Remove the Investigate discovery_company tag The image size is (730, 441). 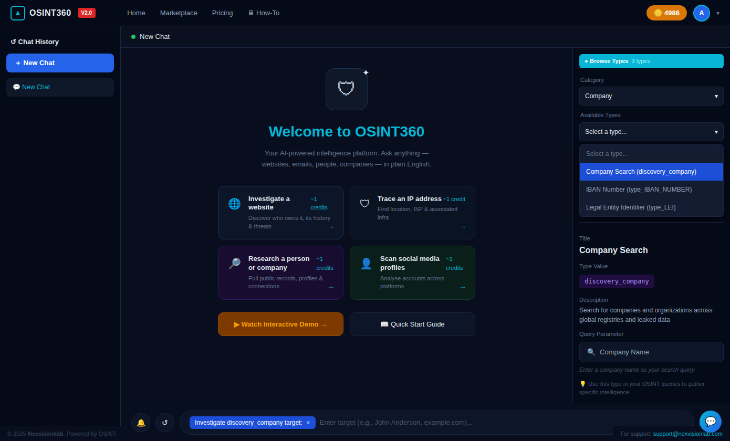[x=308, y=423]
